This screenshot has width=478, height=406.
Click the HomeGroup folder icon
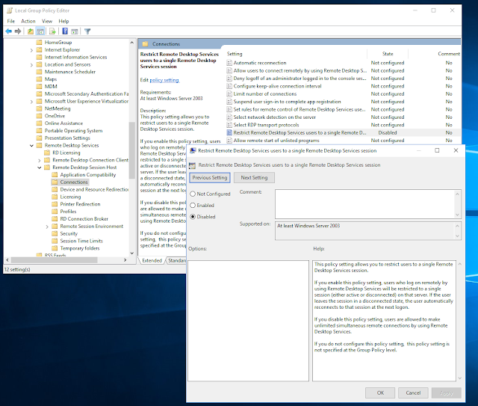pyautogui.click(x=39, y=42)
